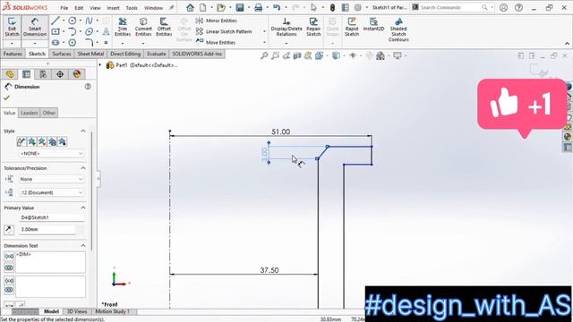Click Linear Sketch Pattern
The image size is (573, 322).
[224, 32]
